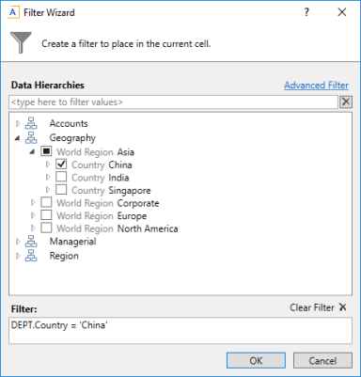Click the Managerial hierarchy icon
361x377 pixels.
click(31, 242)
